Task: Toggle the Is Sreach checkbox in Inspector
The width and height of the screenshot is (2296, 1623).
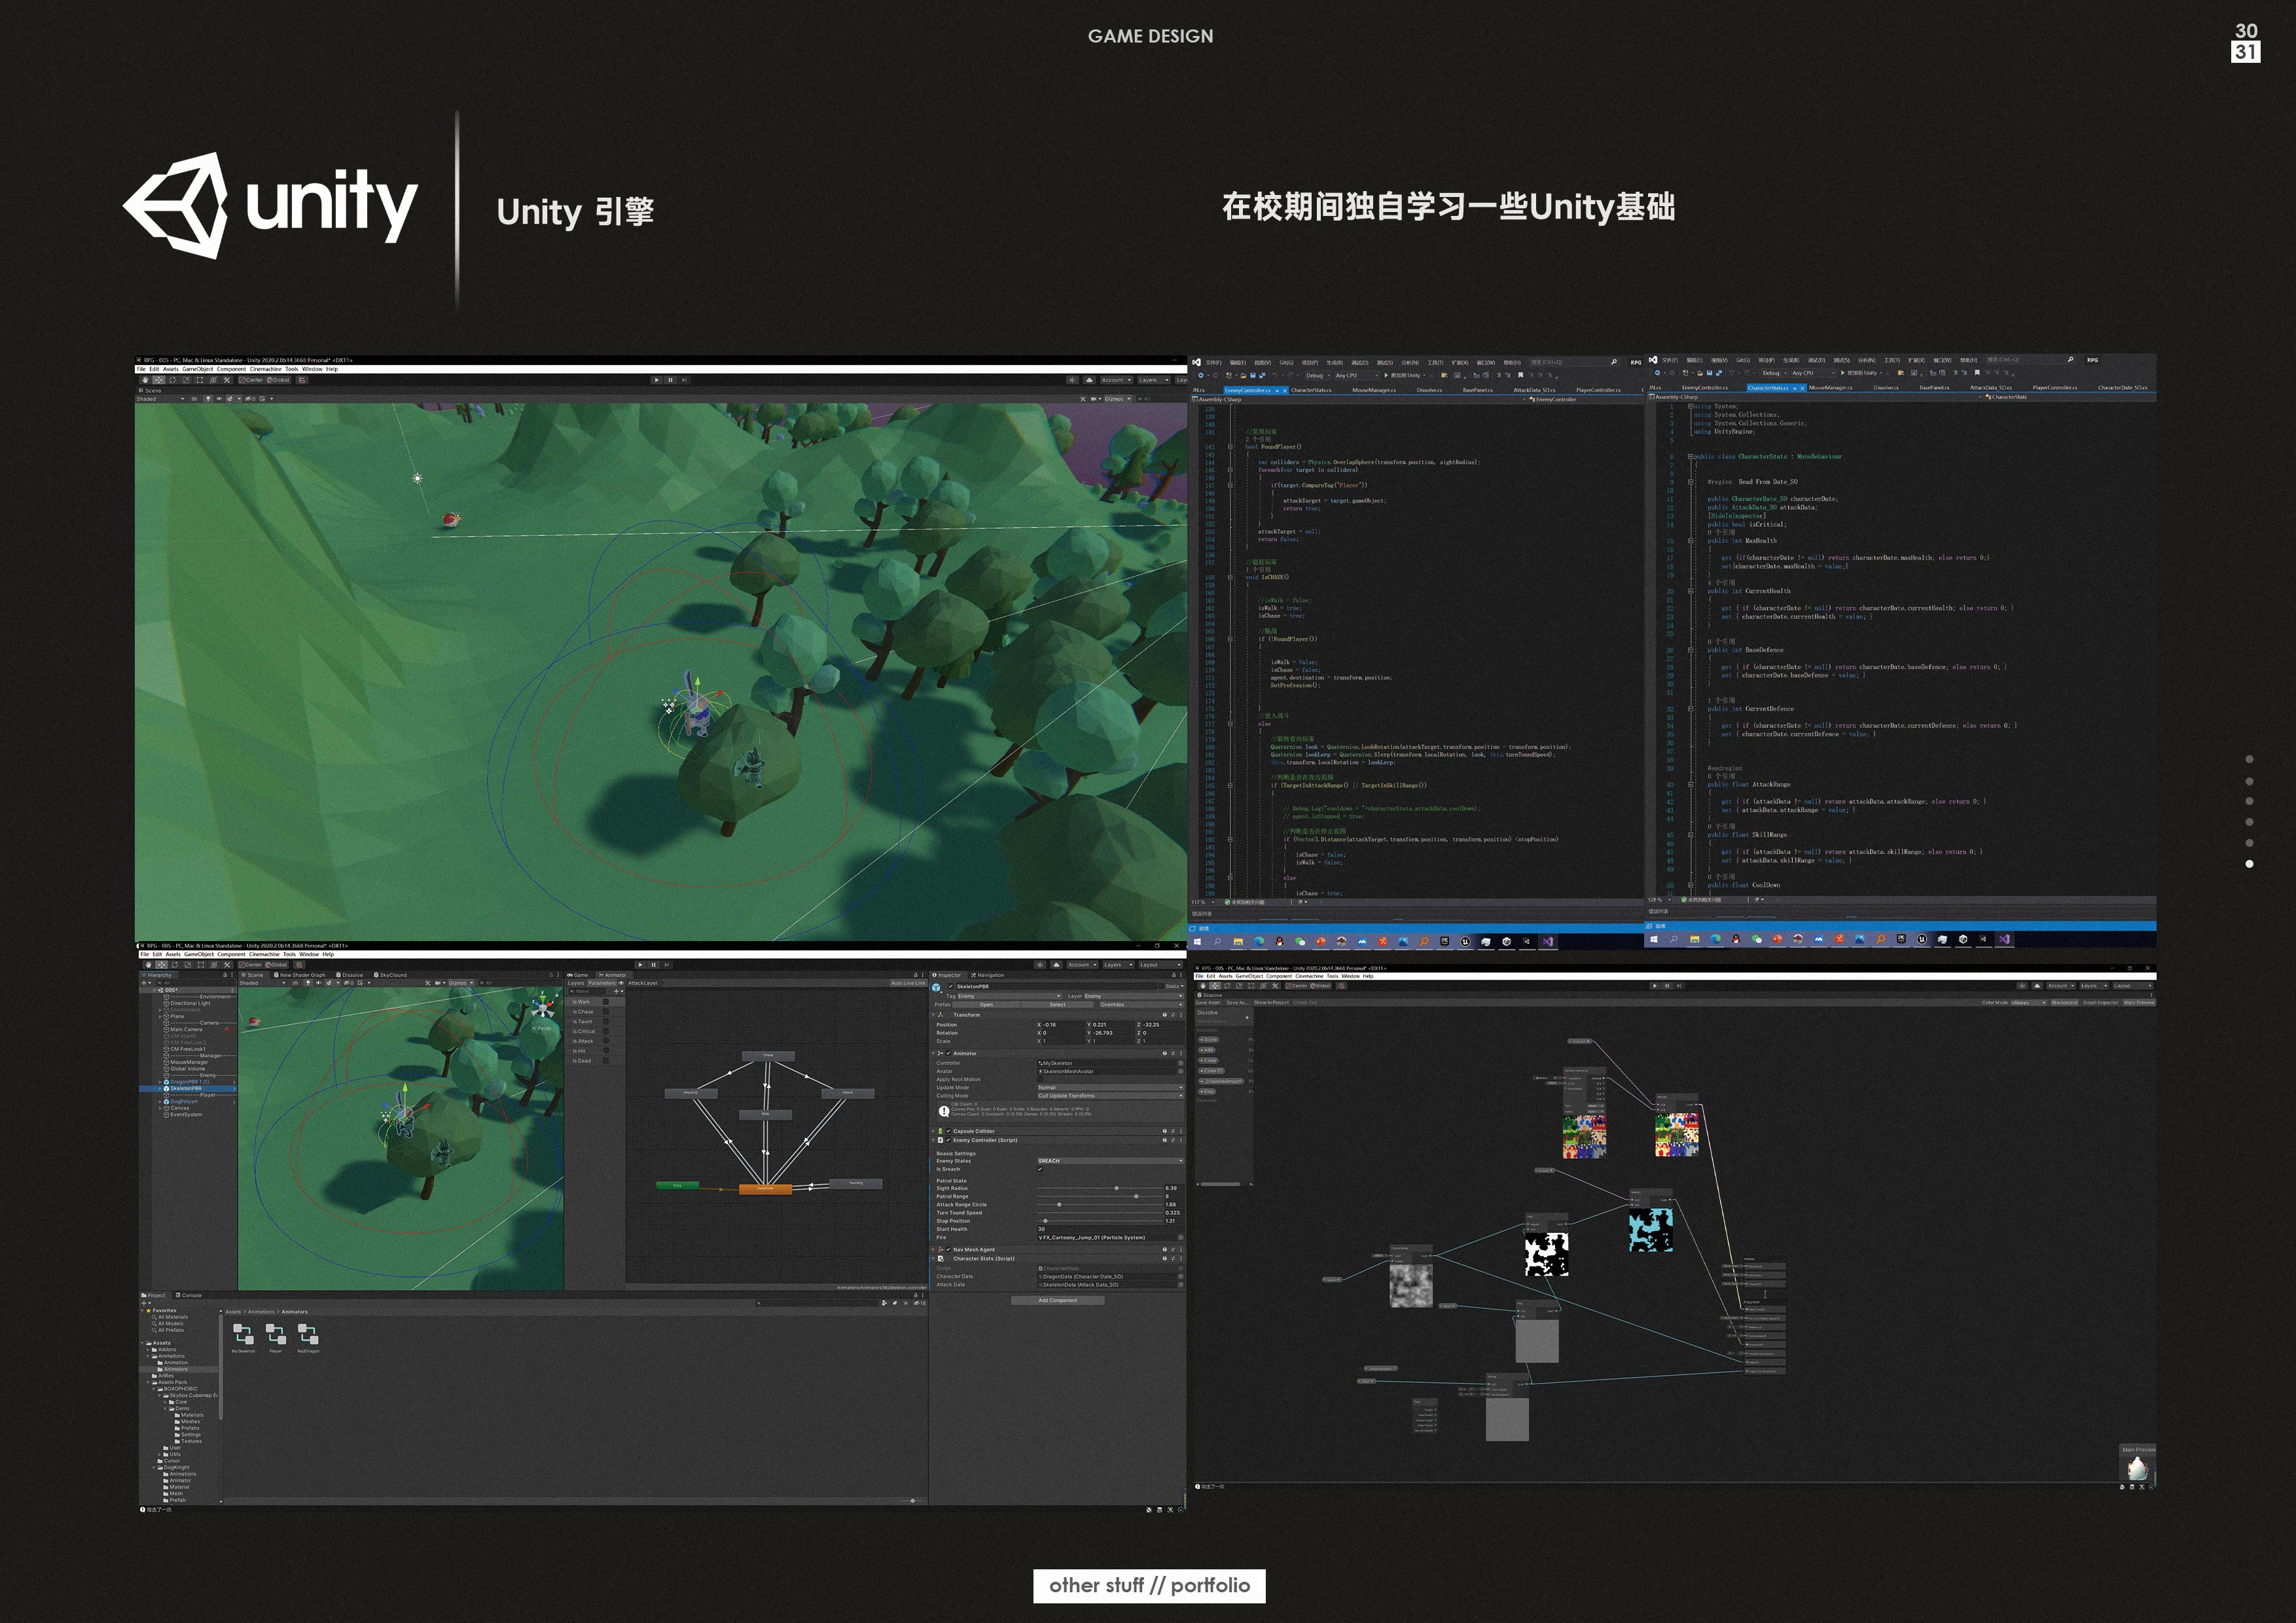Action: coord(1040,1169)
